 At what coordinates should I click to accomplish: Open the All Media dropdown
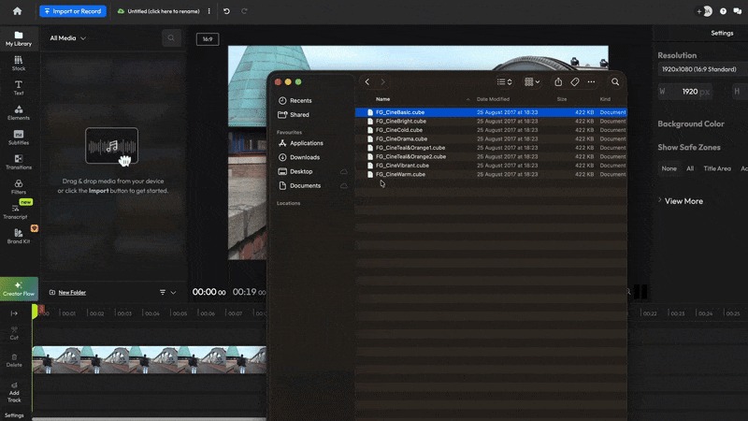point(68,38)
